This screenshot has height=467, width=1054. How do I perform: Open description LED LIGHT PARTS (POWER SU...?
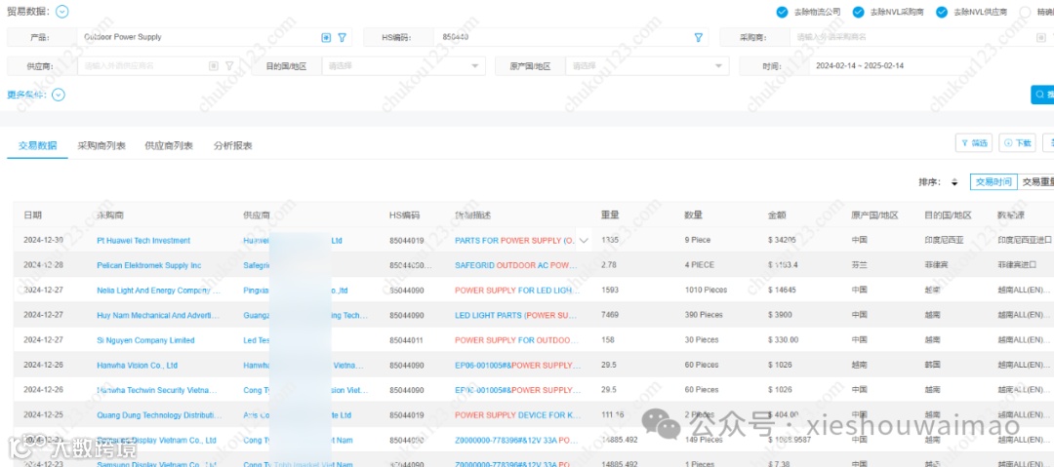pos(516,315)
